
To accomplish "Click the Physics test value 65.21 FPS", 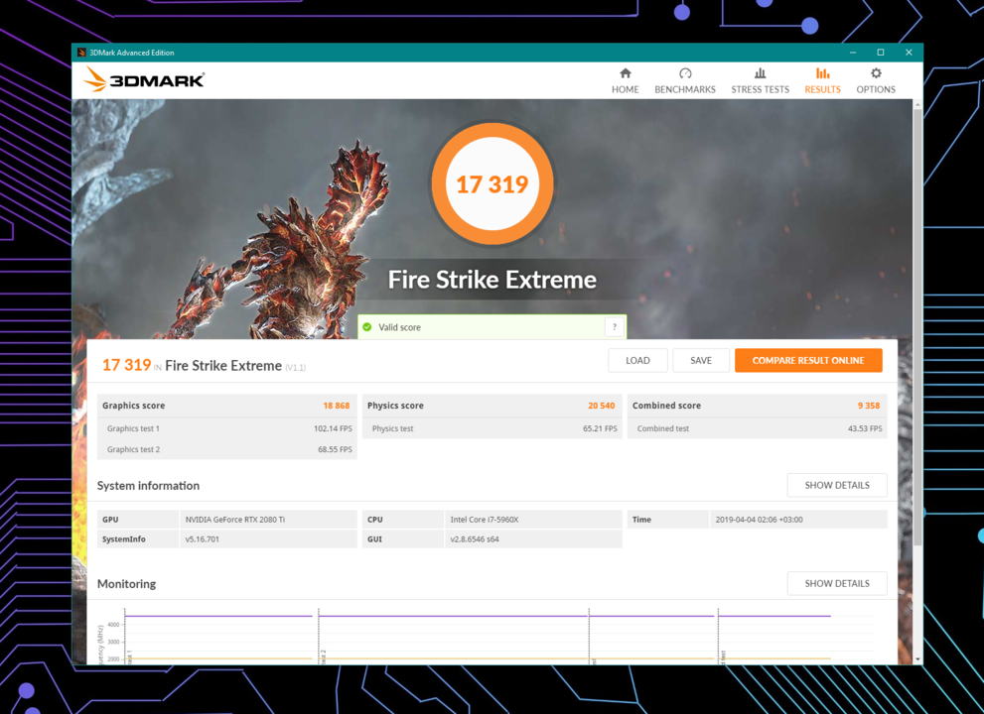I will [600, 428].
